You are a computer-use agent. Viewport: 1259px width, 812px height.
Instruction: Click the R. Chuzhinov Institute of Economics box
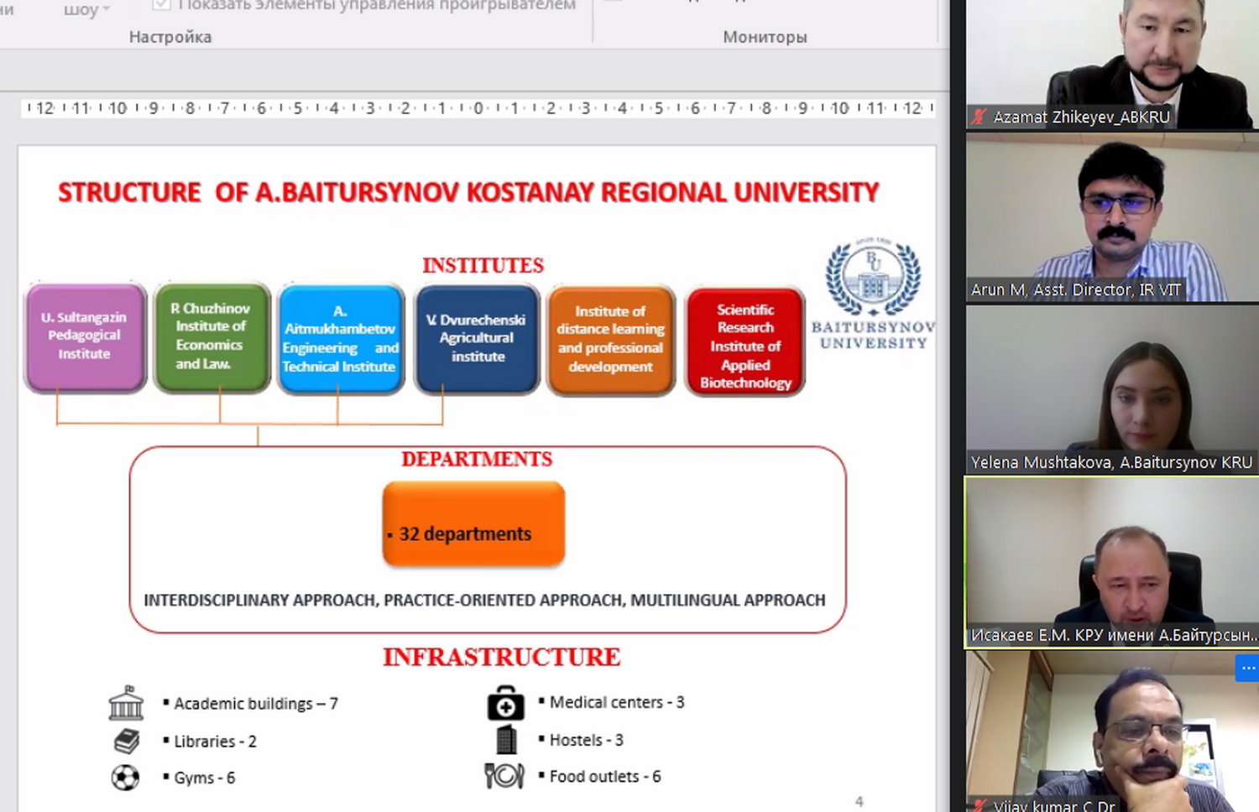[x=212, y=337]
